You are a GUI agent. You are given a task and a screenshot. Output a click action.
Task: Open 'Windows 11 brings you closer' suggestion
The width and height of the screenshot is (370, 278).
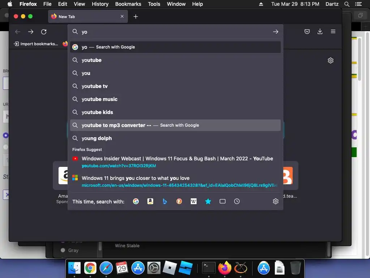point(175,182)
